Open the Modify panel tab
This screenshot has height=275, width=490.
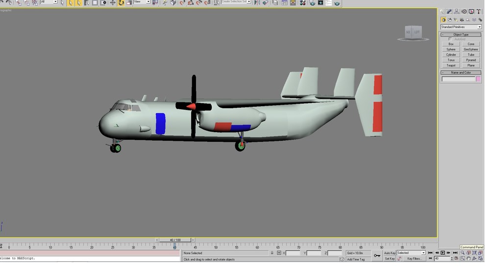point(449,12)
